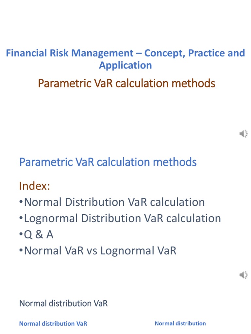Select Concept, Practice and text in title

(195, 53)
